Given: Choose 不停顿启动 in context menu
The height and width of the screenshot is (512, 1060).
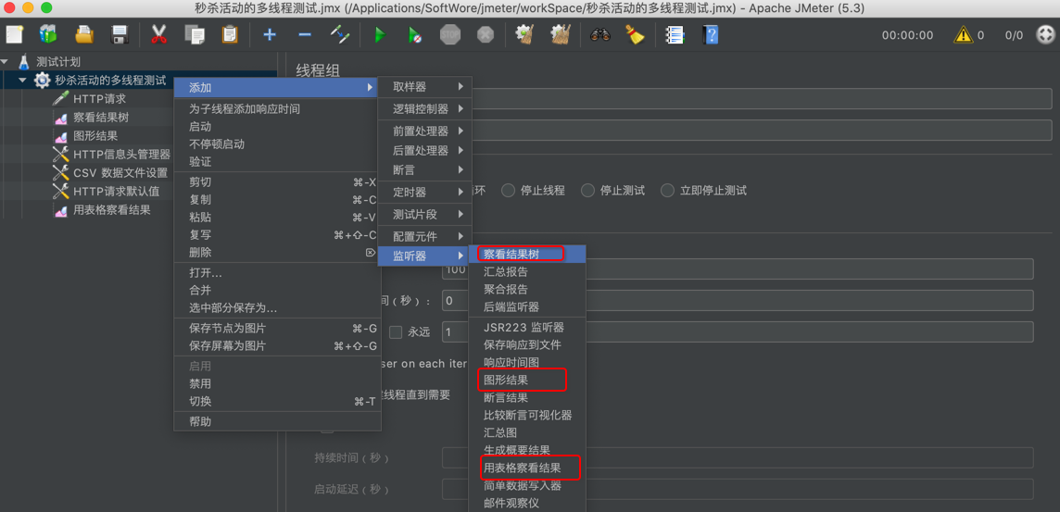Looking at the screenshot, I should point(277,144).
